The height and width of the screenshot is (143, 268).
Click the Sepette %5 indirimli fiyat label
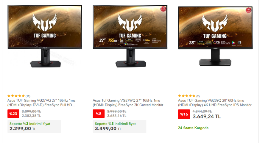click(115, 124)
